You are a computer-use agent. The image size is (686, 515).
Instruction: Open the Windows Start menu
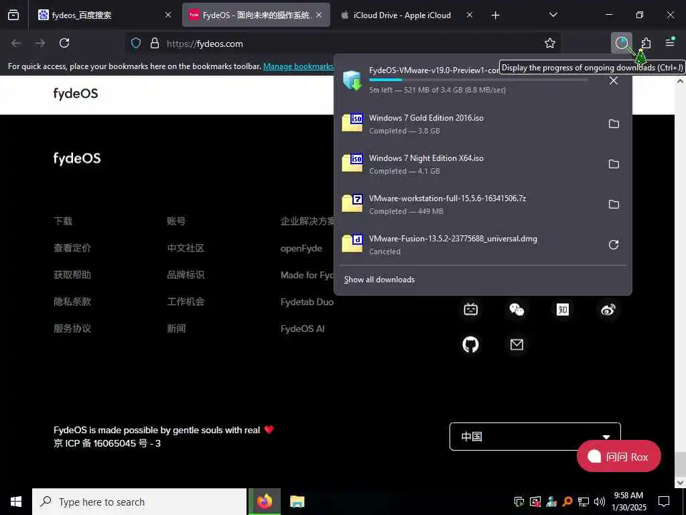point(16,502)
